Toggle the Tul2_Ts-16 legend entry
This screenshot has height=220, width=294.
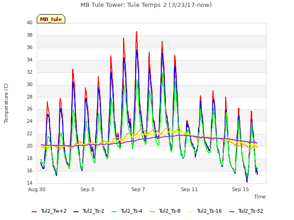pyautogui.click(x=205, y=211)
